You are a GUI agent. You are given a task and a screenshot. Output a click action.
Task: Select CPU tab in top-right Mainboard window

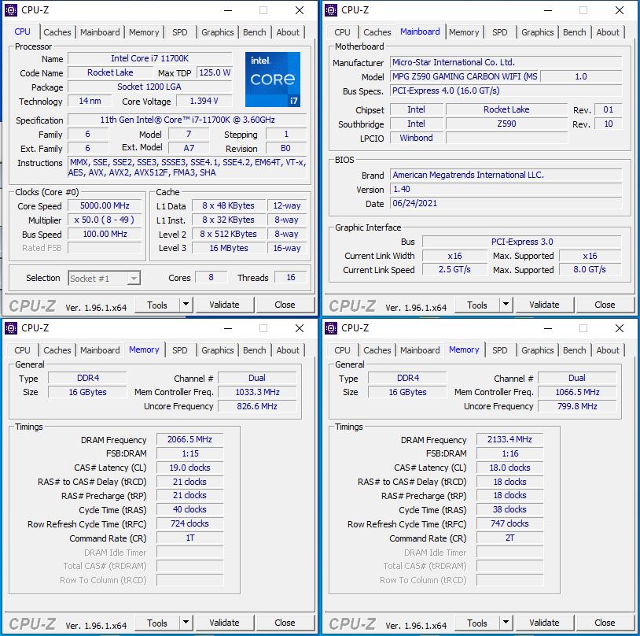(x=342, y=32)
